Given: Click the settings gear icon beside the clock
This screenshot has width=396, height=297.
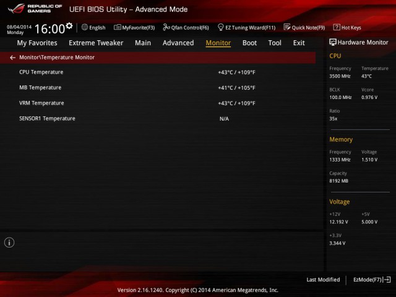Looking at the screenshot, I should pos(69,26).
